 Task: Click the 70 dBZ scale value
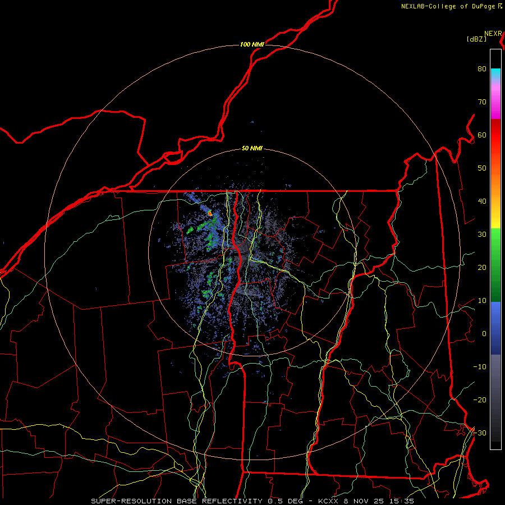(x=482, y=102)
